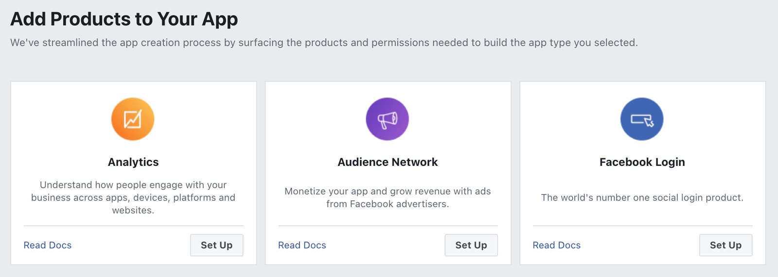
Task: Select the Facebook Login card title
Action: point(642,162)
